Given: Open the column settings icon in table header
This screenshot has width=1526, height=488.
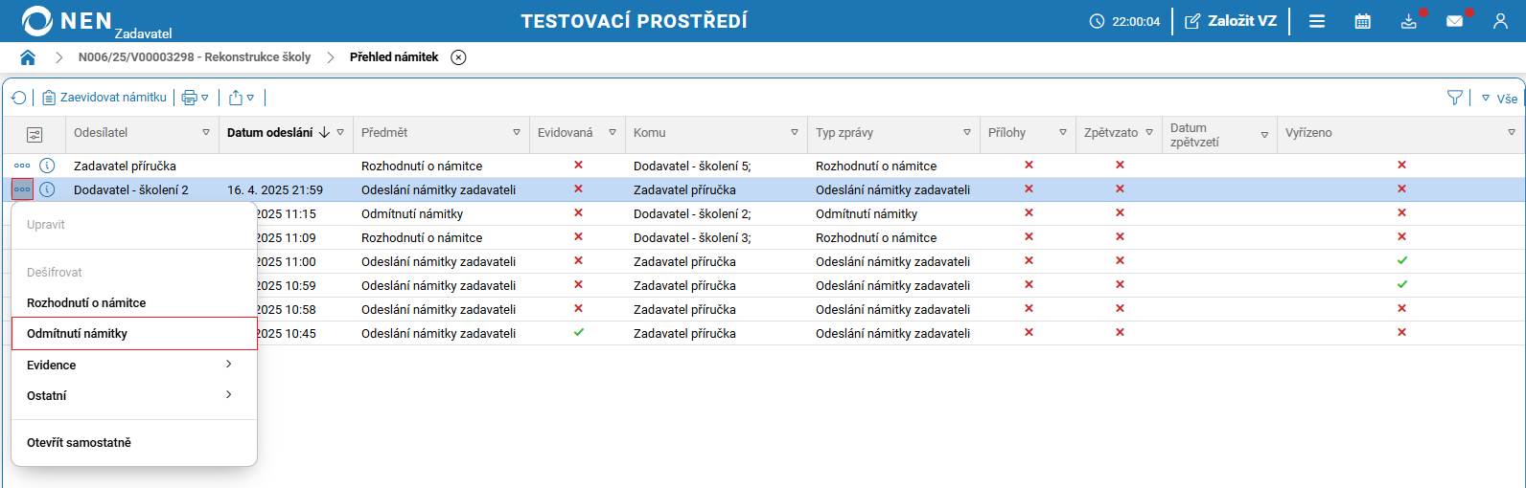Looking at the screenshot, I should (35, 134).
